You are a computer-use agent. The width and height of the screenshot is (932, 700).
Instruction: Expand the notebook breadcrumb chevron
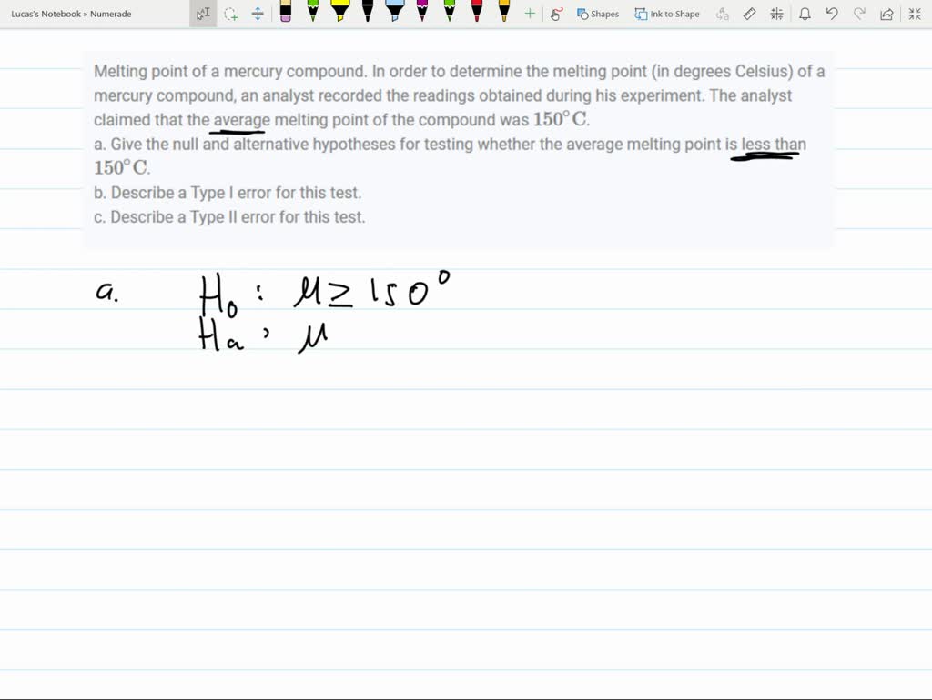pos(86,13)
